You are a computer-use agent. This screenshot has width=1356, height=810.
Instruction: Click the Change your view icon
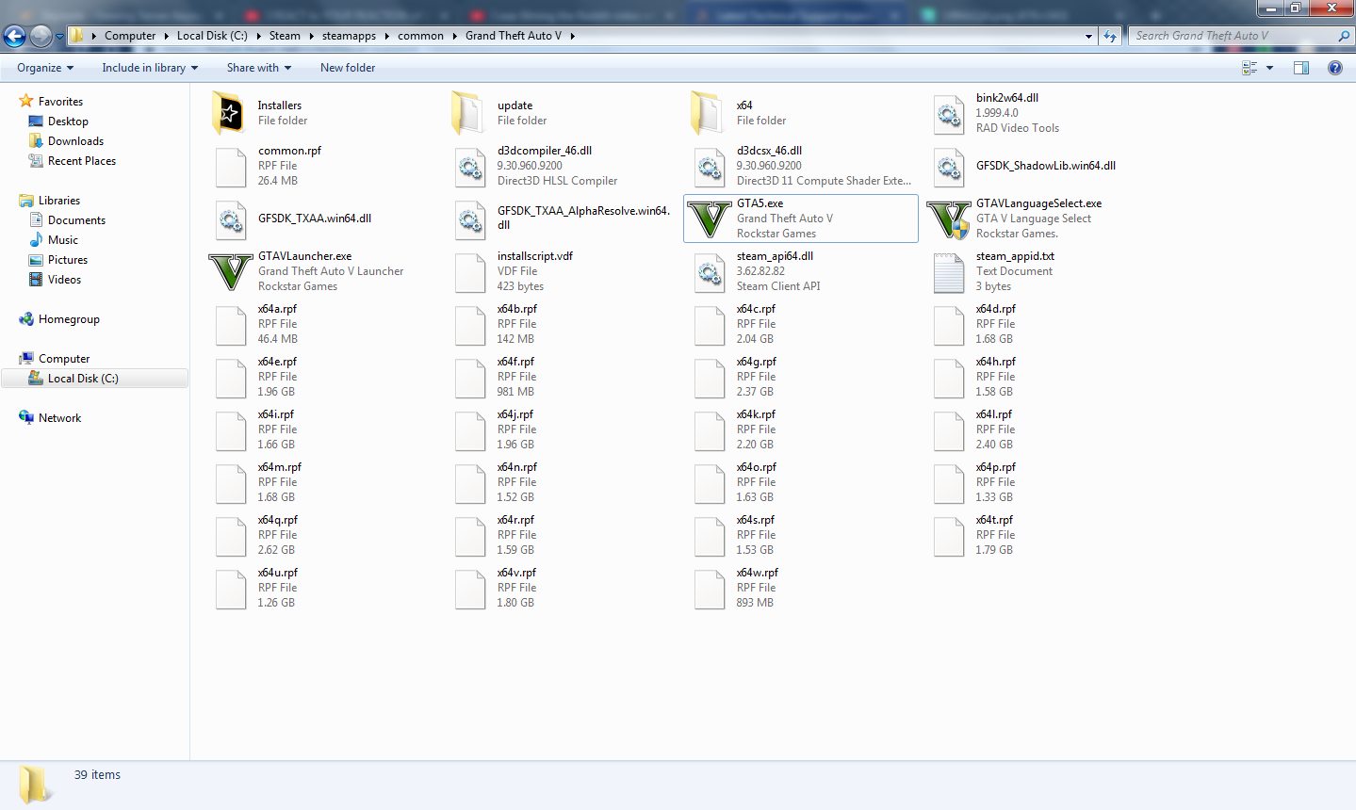pyautogui.click(x=1250, y=68)
